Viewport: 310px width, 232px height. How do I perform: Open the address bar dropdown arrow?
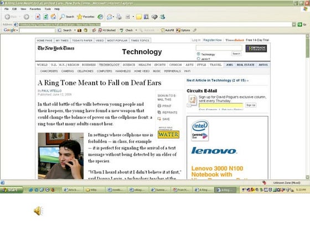294,24
